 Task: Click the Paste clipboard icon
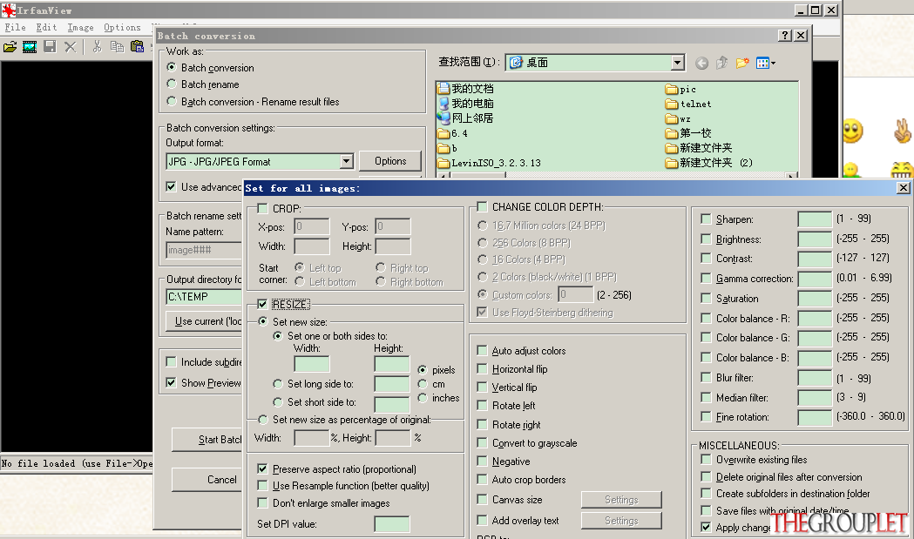pyautogui.click(x=137, y=47)
